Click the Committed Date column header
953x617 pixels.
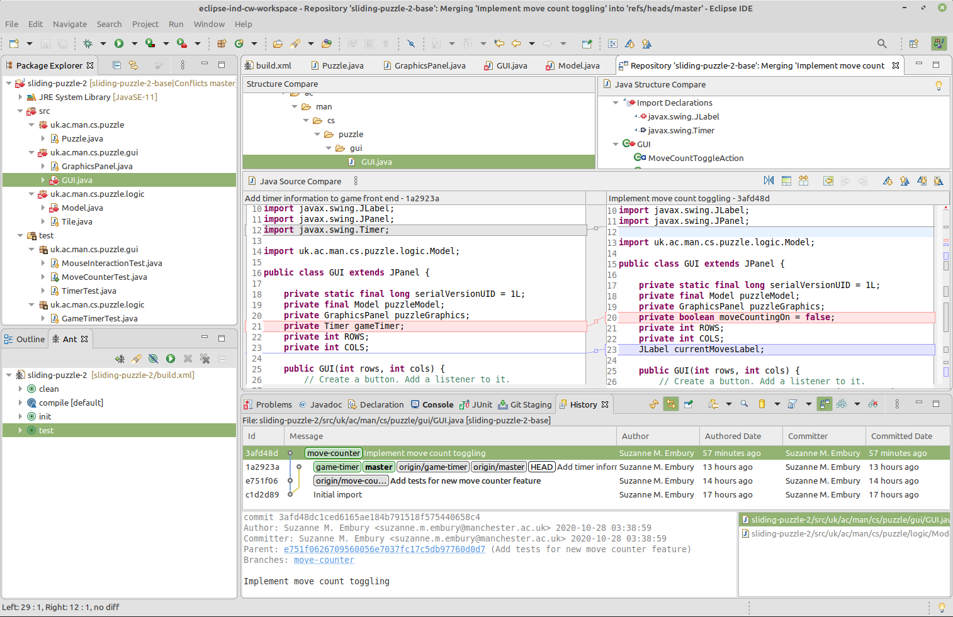(906, 436)
